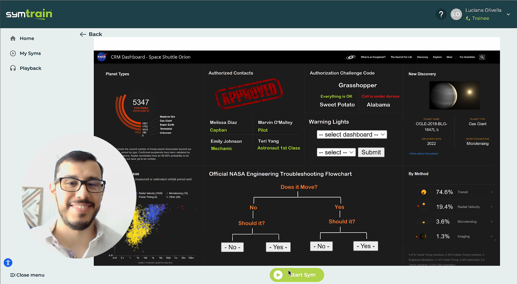Click the presenter webcam video bubble

pyautogui.click(x=79, y=196)
